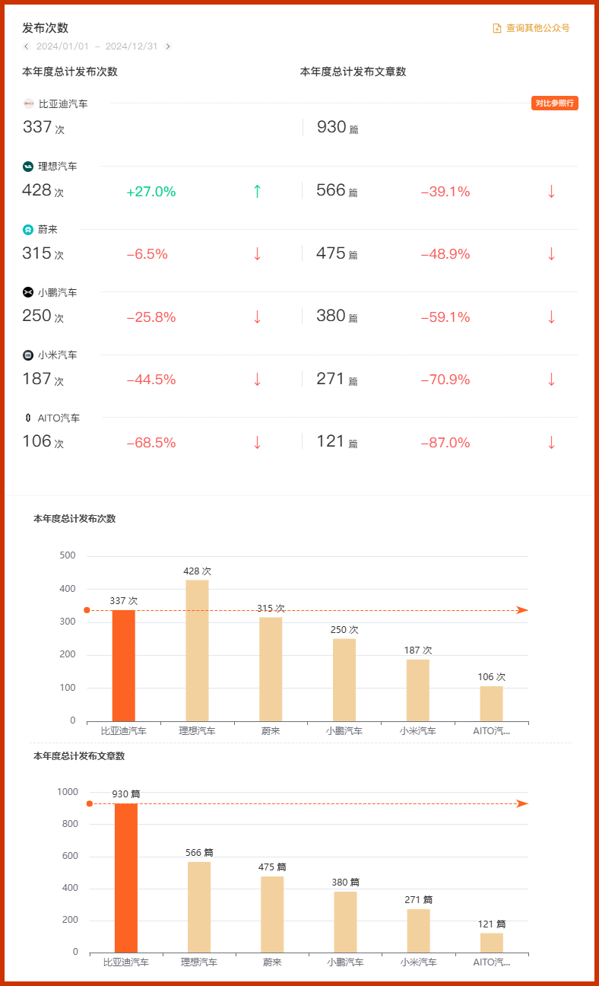Click the −87.0% change value
Image resolution: width=599 pixels, height=986 pixels.
pyautogui.click(x=445, y=443)
